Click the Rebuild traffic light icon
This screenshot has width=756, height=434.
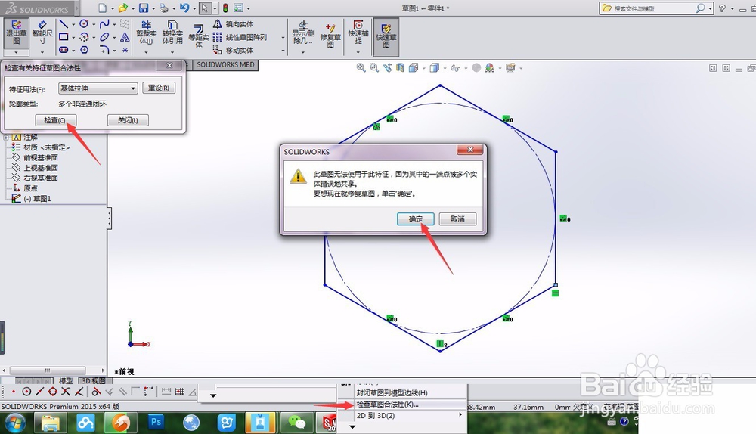[225, 8]
